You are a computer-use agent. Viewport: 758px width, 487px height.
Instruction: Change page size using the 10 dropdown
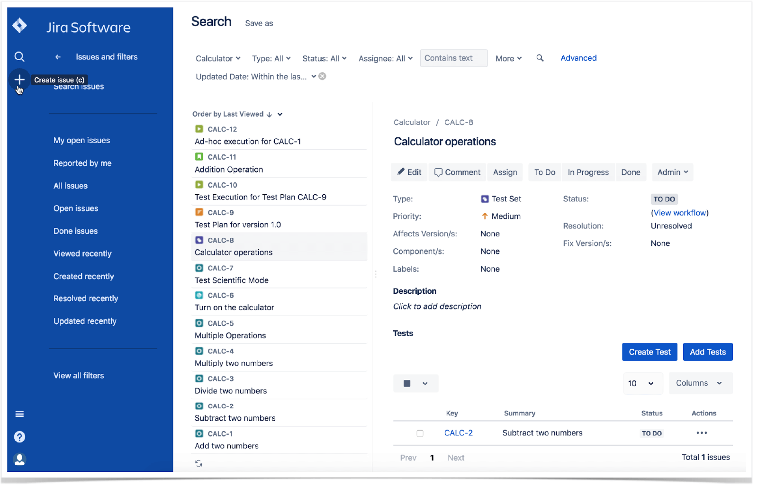[x=642, y=383]
